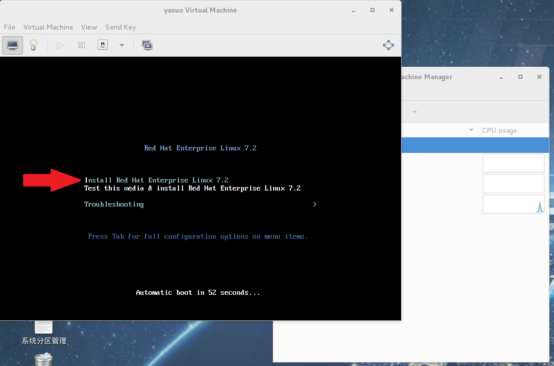The width and height of the screenshot is (554, 366).
Task: Open column dropdown arrow beside CPU usage
Action: 471,130
